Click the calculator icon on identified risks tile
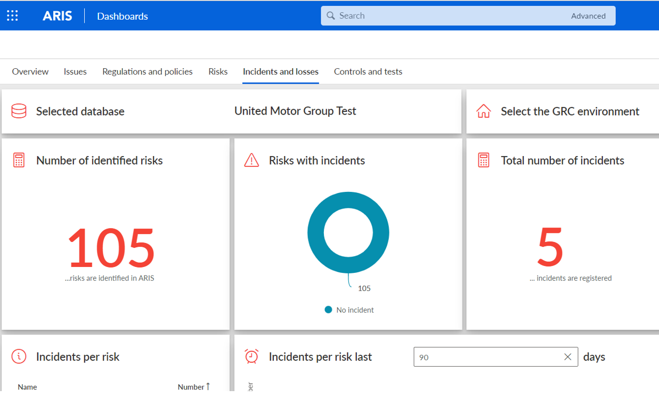This screenshot has height=397, width=659. click(19, 160)
